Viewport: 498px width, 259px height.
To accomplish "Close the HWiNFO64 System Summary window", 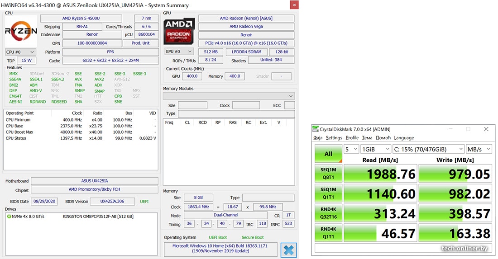I will click(x=294, y=5).
